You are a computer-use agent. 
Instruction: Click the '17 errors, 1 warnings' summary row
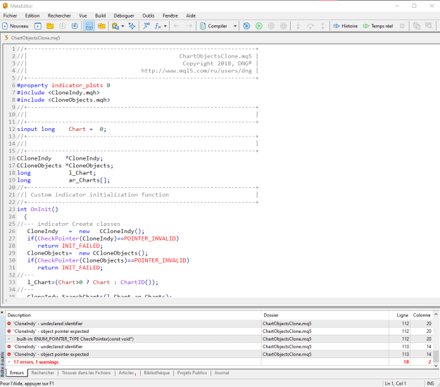click(x=220, y=362)
